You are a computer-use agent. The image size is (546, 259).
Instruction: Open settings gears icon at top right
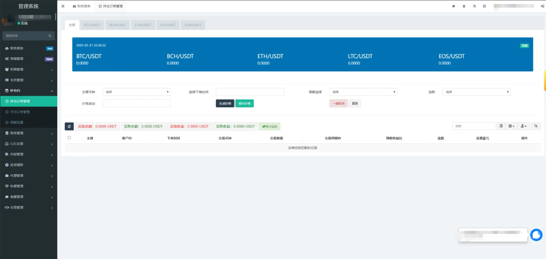click(x=543, y=6)
